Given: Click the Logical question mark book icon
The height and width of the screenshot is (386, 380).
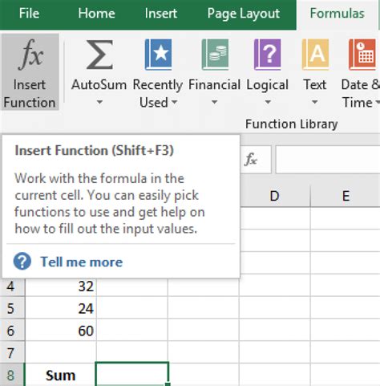Looking at the screenshot, I should click(x=268, y=55).
